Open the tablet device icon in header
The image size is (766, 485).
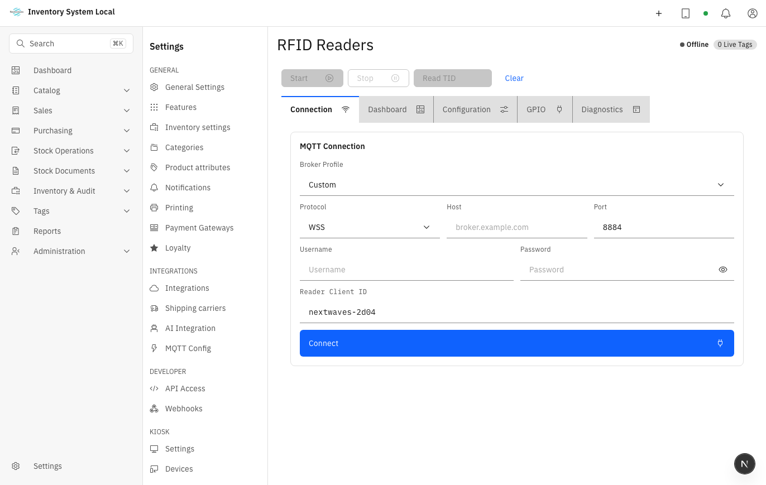coord(686,13)
